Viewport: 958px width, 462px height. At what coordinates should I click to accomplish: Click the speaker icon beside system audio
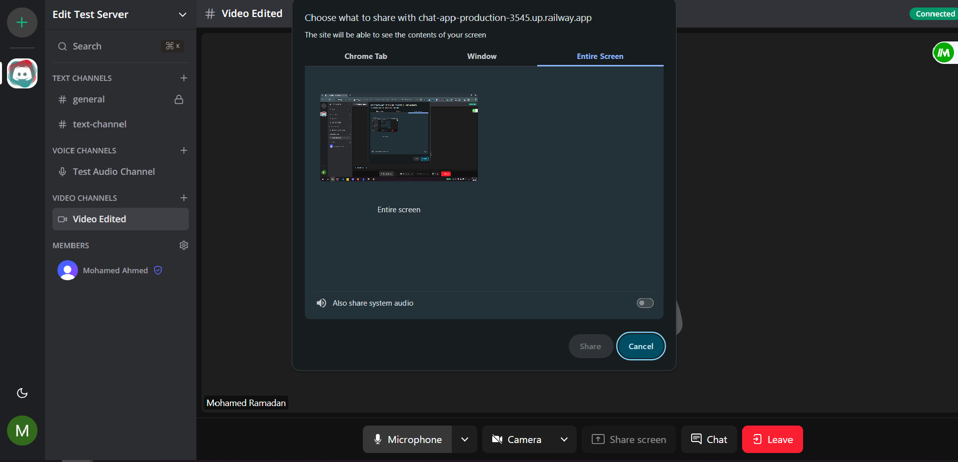pos(321,303)
